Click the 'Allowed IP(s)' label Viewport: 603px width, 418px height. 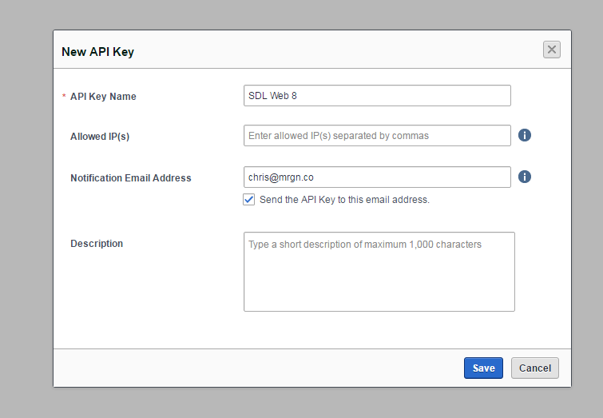click(100, 137)
